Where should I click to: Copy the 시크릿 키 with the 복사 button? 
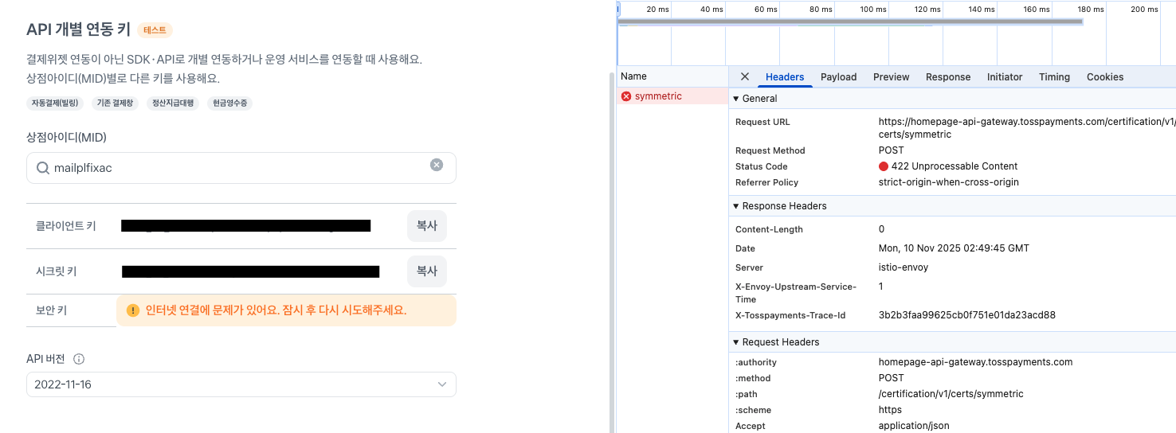[427, 271]
